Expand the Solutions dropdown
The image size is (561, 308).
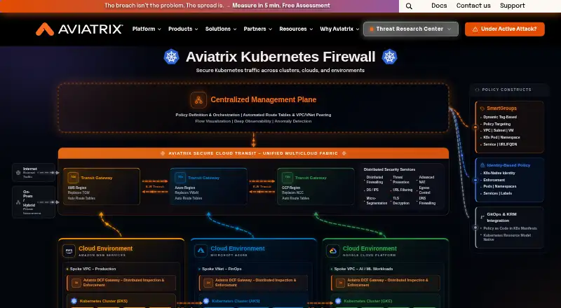tap(221, 29)
